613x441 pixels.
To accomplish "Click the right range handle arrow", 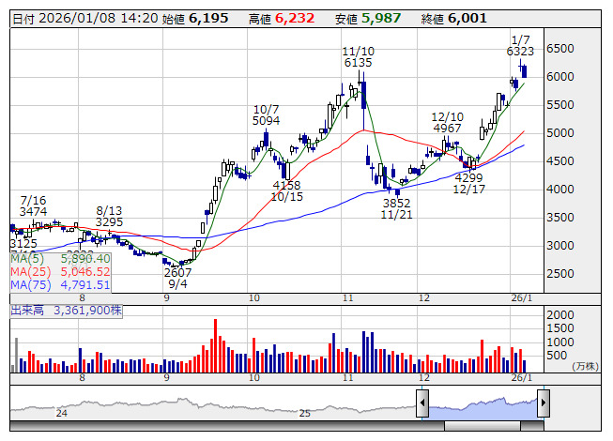I will [x=543, y=403].
